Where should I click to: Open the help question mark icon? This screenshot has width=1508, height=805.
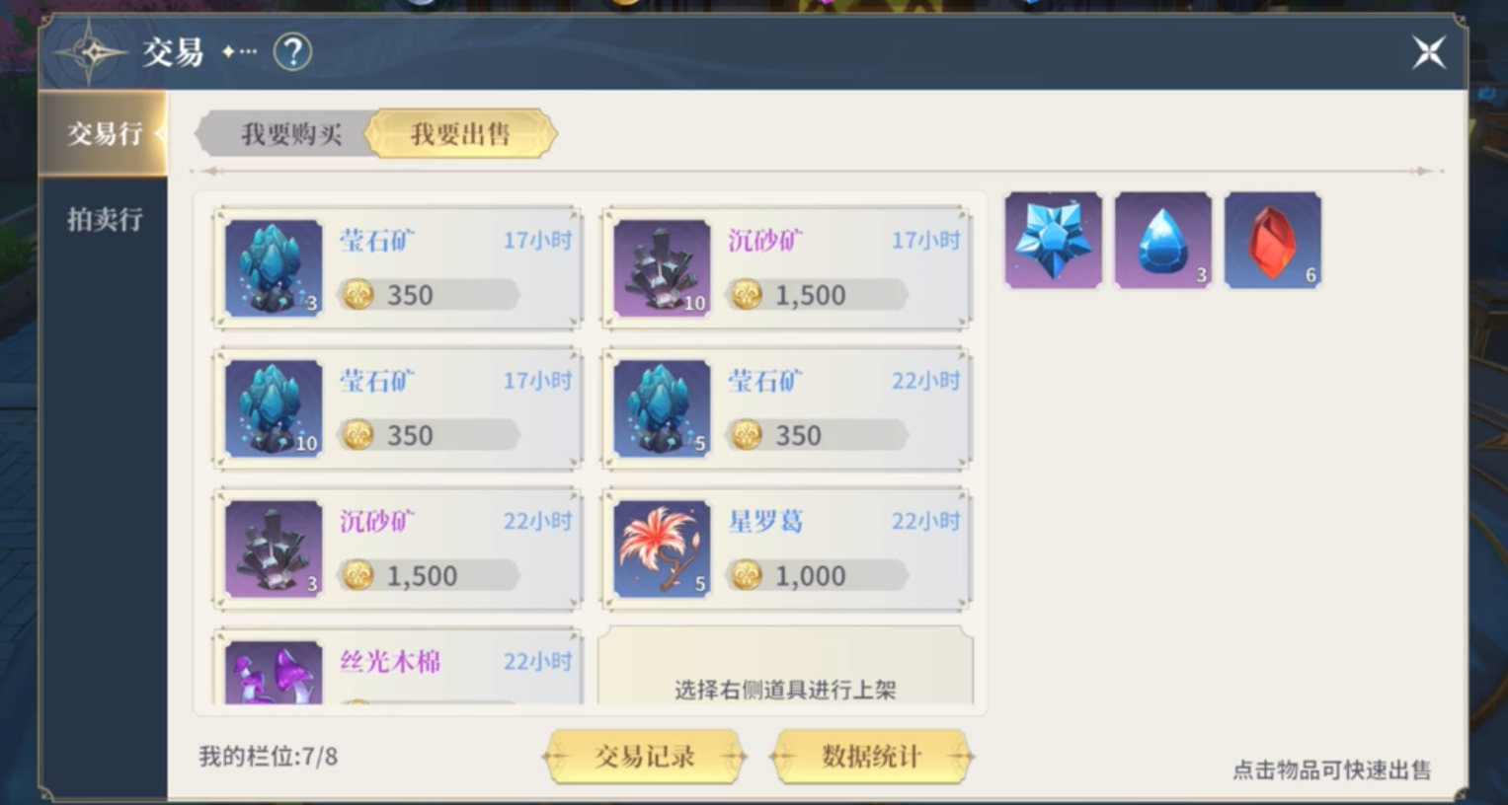292,52
